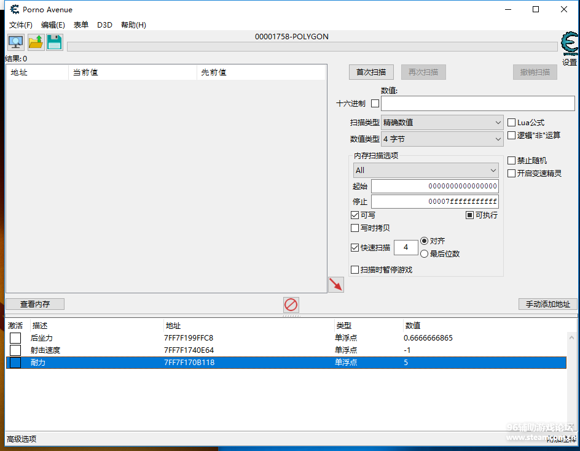Activate the 耐力 cheat entry checkbox
The image size is (580, 451).
[x=15, y=362]
